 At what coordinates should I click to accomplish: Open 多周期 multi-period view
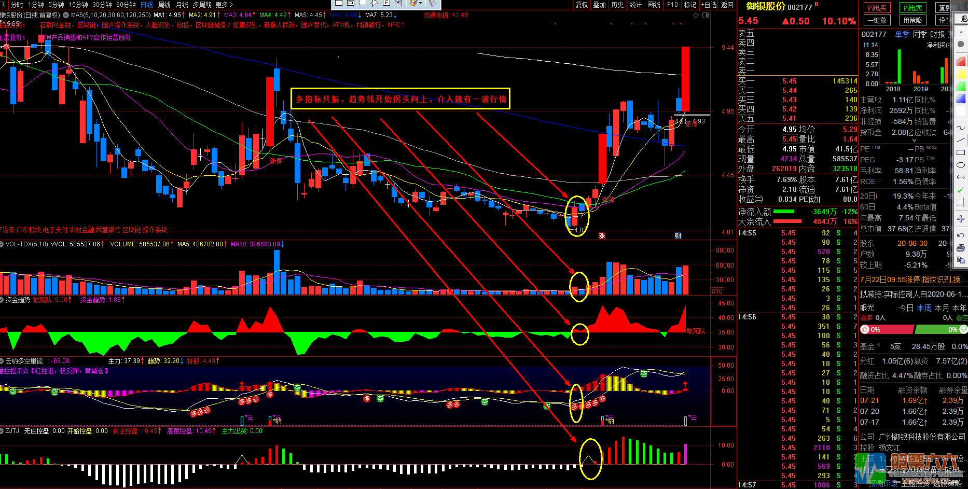pos(202,5)
